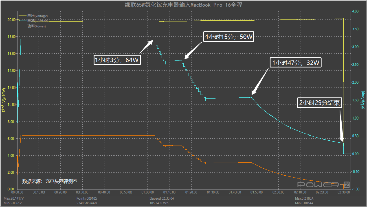This screenshot has height=207, width=367.
Task: Click the 2.50 tick on Amp axis
Action: tap(355, 65)
